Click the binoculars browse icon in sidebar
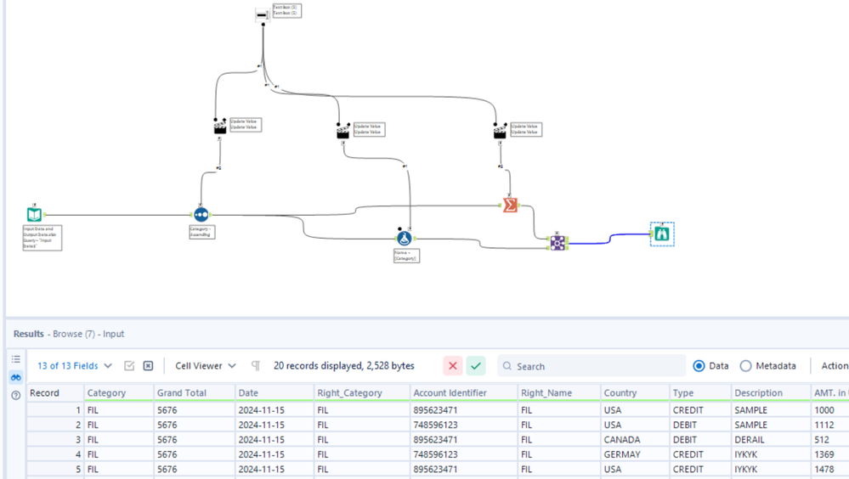 click(15, 377)
